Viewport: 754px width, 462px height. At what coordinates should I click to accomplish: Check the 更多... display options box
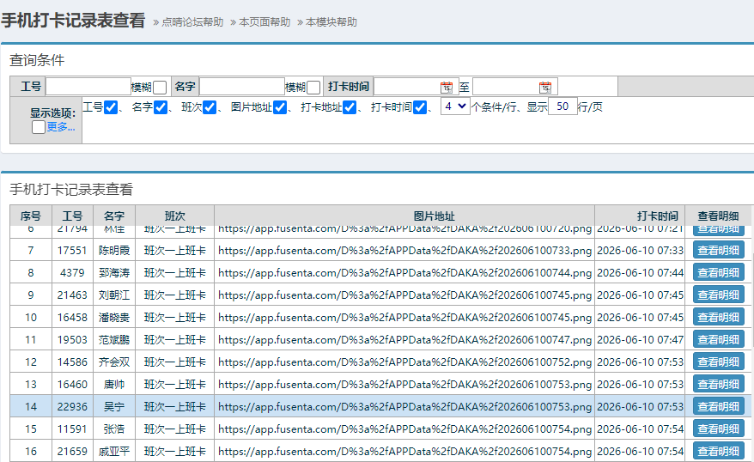click(x=39, y=127)
